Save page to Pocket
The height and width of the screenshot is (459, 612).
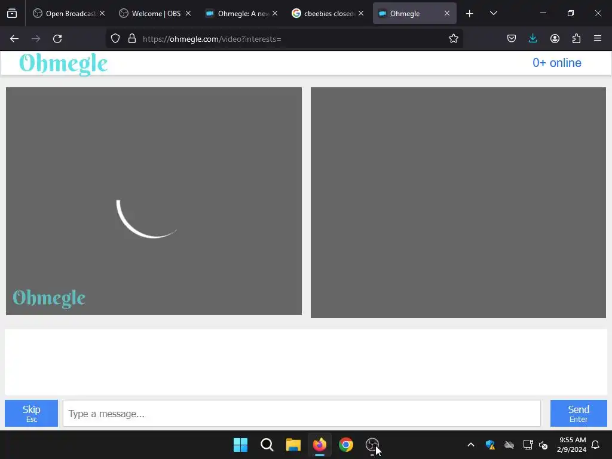click(x=512, y=39)
